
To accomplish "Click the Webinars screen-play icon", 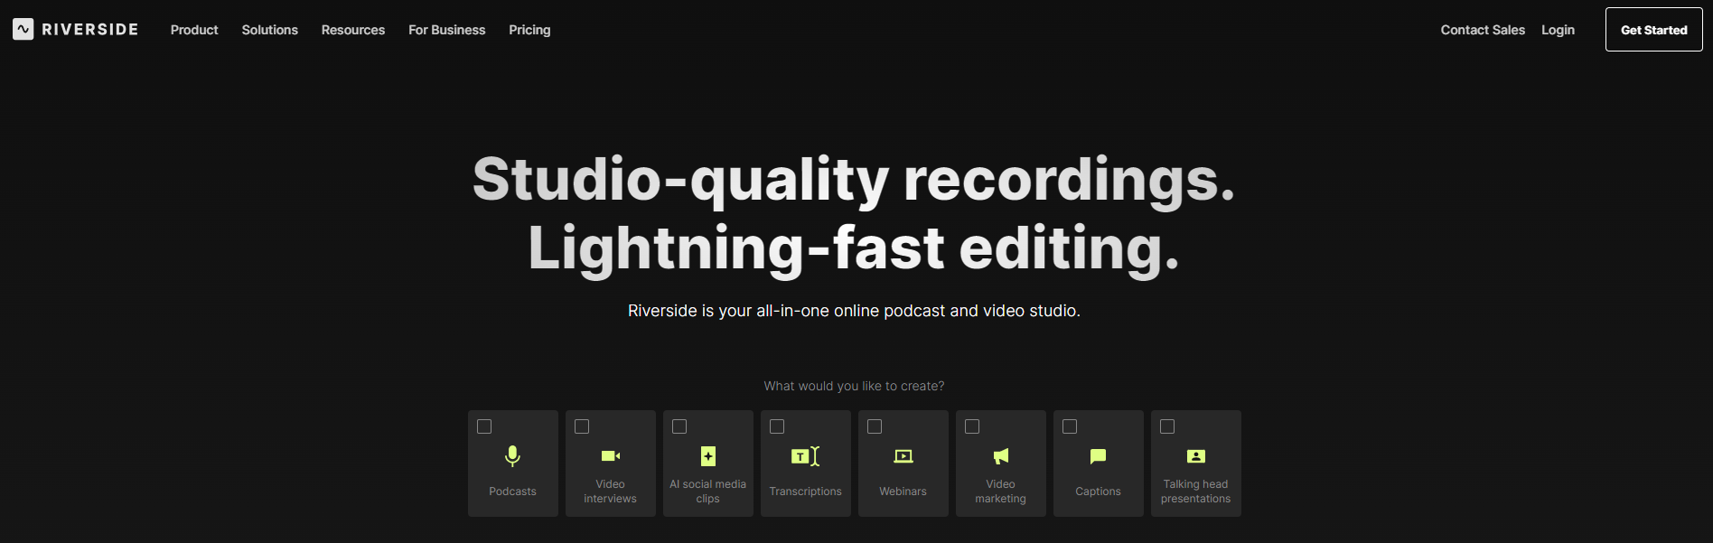I will [x=903, y=456].
